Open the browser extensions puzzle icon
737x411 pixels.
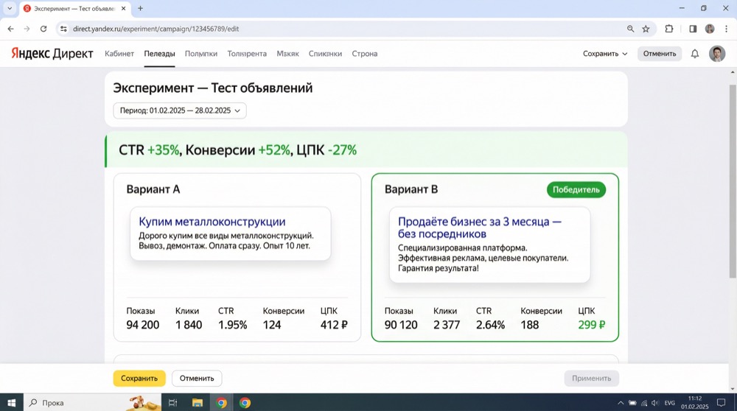click(669, 29)
